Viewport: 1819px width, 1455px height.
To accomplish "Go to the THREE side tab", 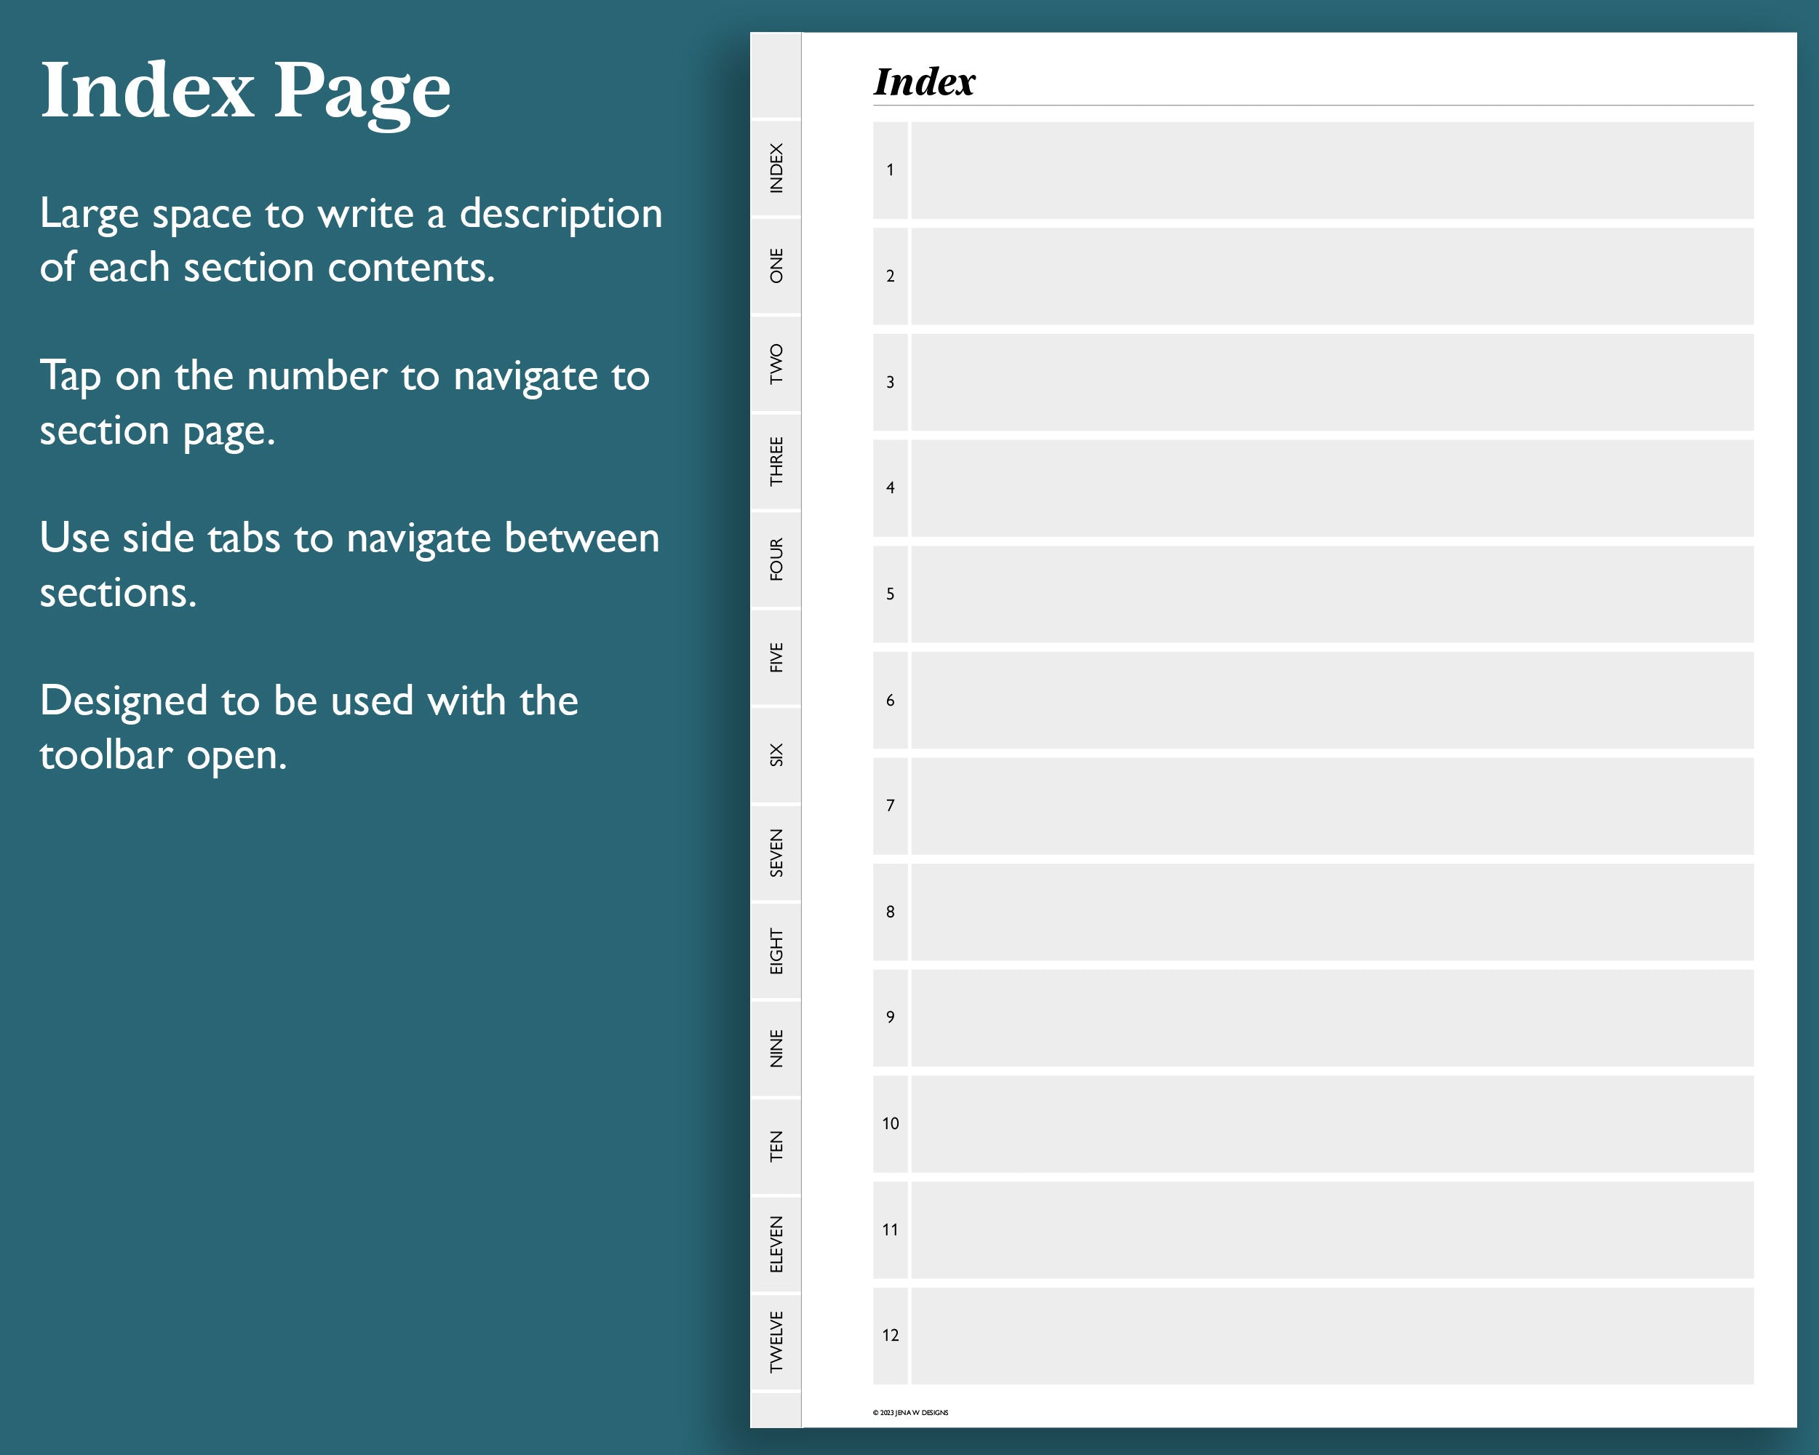I will (x=776, y=461).
